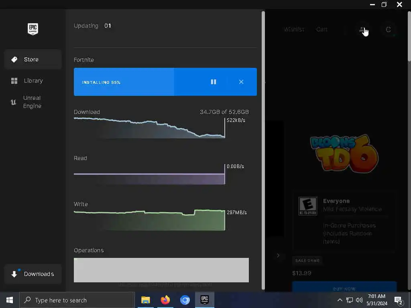Viewport: 411px width, 308px height.
Task: Show hidden system tray icons
Action: (340, 300)
